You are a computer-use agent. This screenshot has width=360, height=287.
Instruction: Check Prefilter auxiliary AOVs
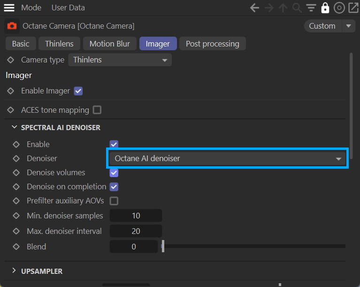114,201
